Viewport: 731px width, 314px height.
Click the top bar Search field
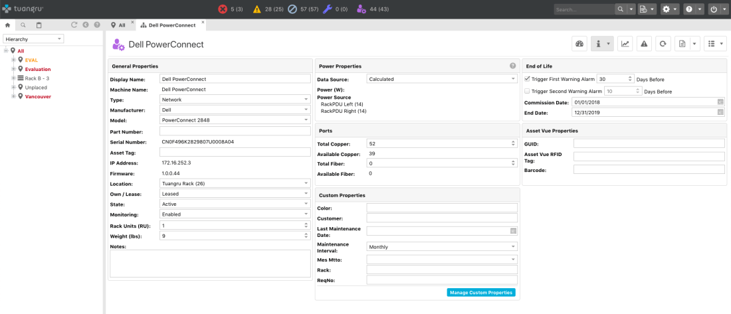click(584, 9)
